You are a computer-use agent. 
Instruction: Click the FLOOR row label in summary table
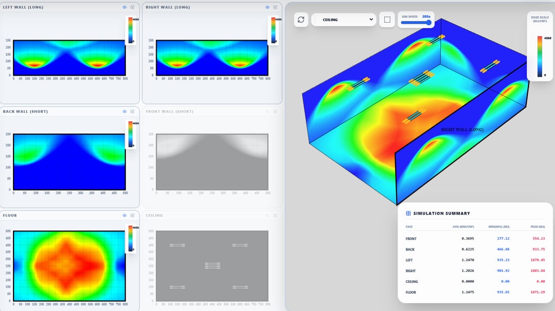click(x=411, y=292)
